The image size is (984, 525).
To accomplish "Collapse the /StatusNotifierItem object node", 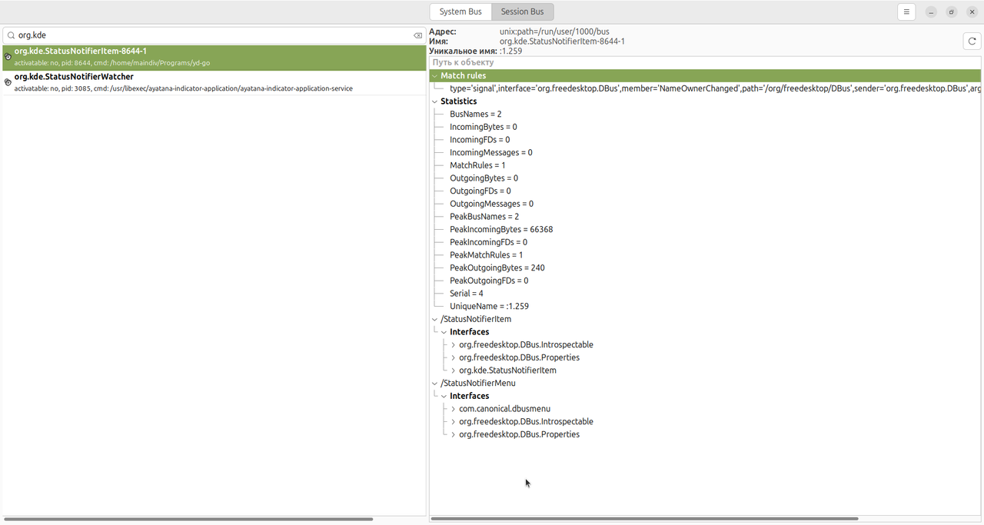I will coord(434,319).
